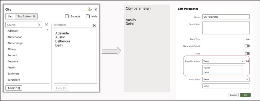Click the Name input field

(226, 17)
